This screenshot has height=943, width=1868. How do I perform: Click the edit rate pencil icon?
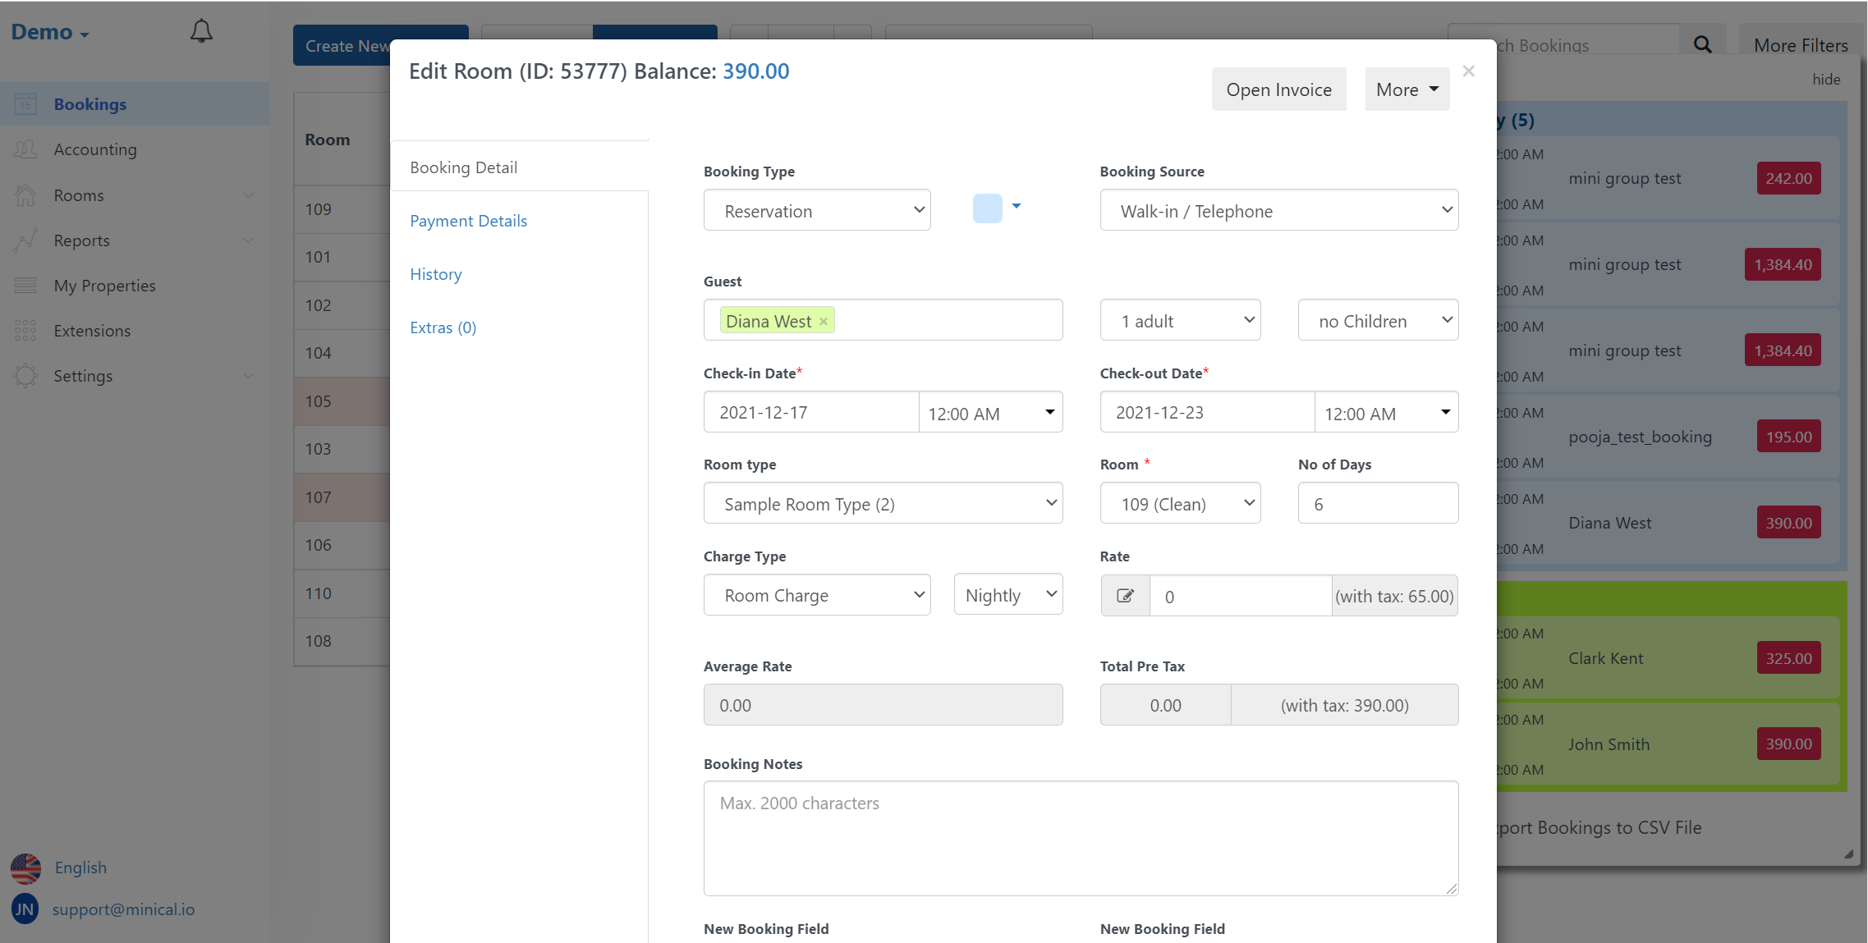pos(1125,595)
